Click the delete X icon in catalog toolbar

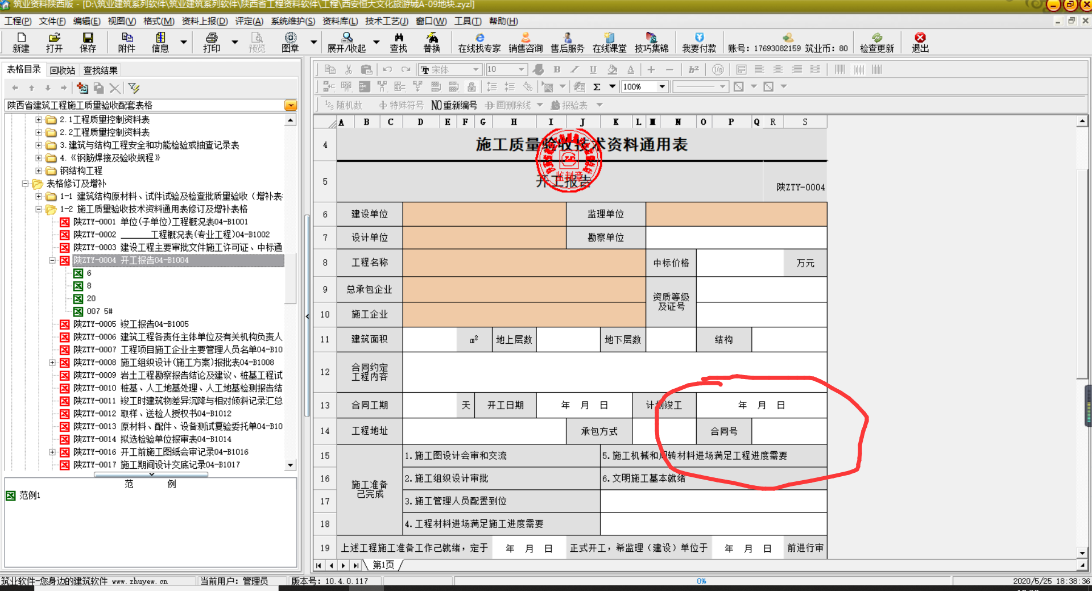click(115, 88)
